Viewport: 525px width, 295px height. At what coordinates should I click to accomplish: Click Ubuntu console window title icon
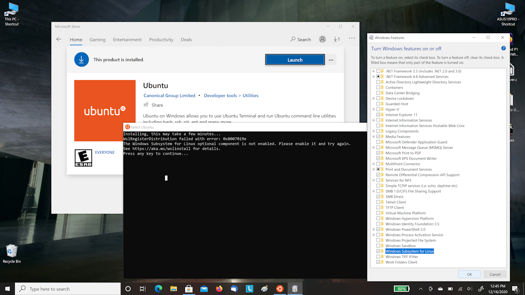[x=128, y=127]
